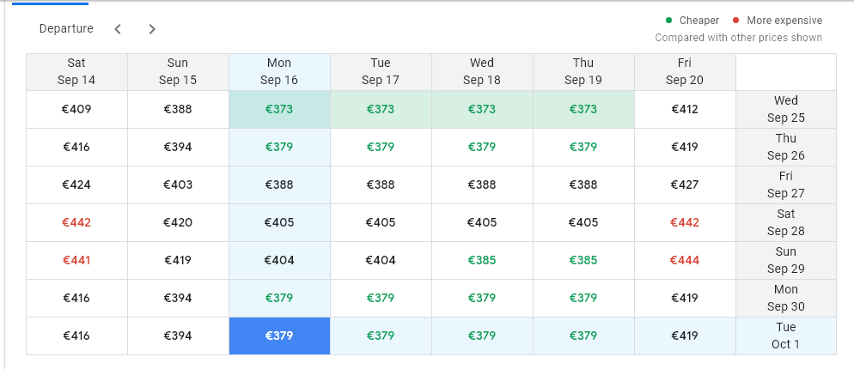Choose €373 fare for Mon Sep 16
This screenshot has height=369, width=854.
click(279, 109)
